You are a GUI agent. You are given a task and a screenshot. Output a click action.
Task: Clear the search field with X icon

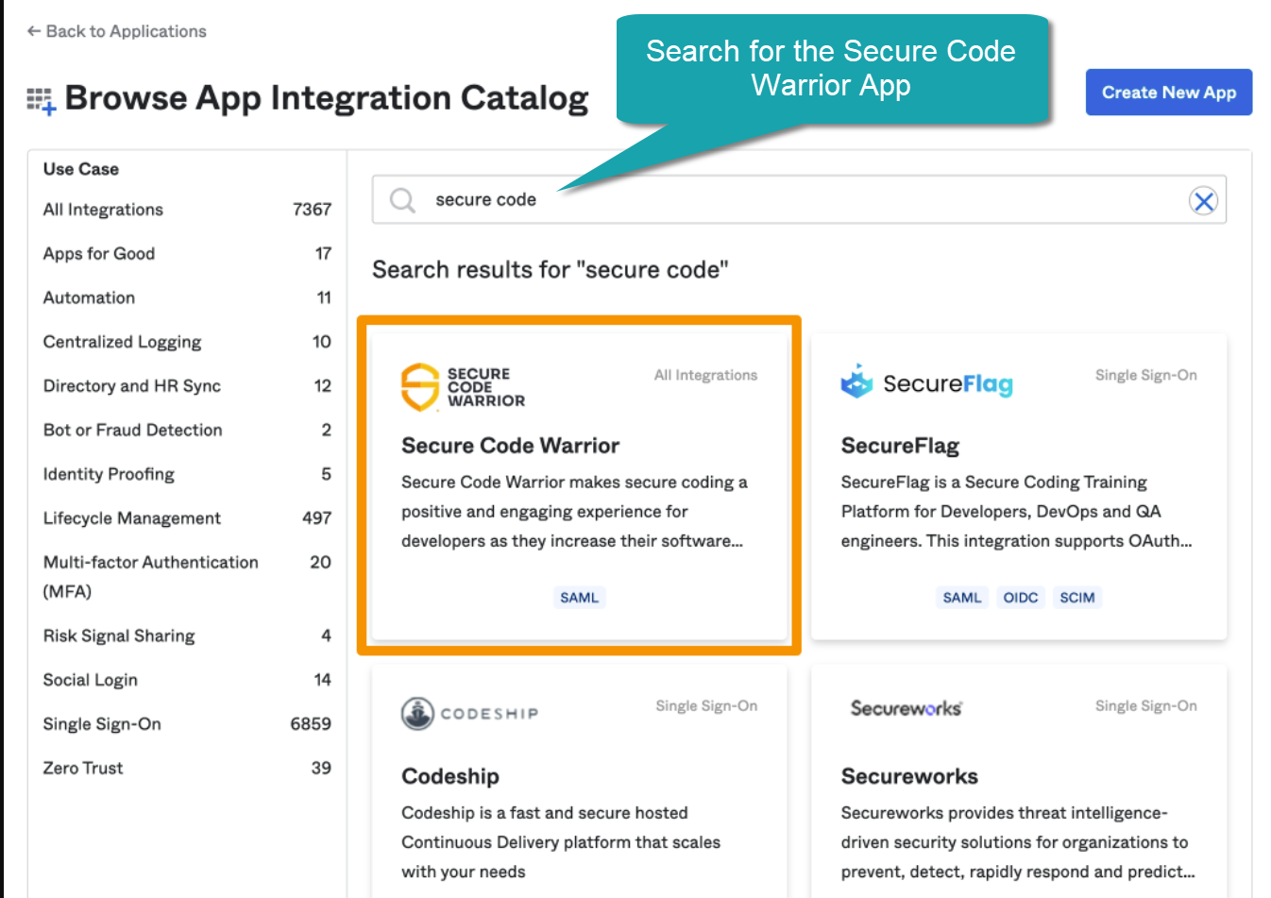(x=1203, y=200)
